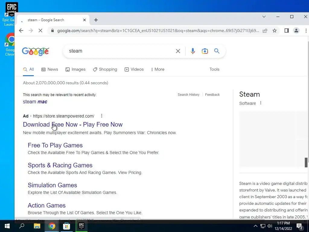Viewport: 309px width, 232px height.
Task: Open Microsoft Store from the taskbar
Action: (67, 226)
